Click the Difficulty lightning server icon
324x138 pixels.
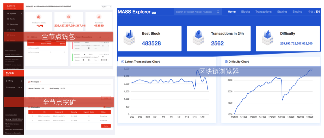point(268,38)
